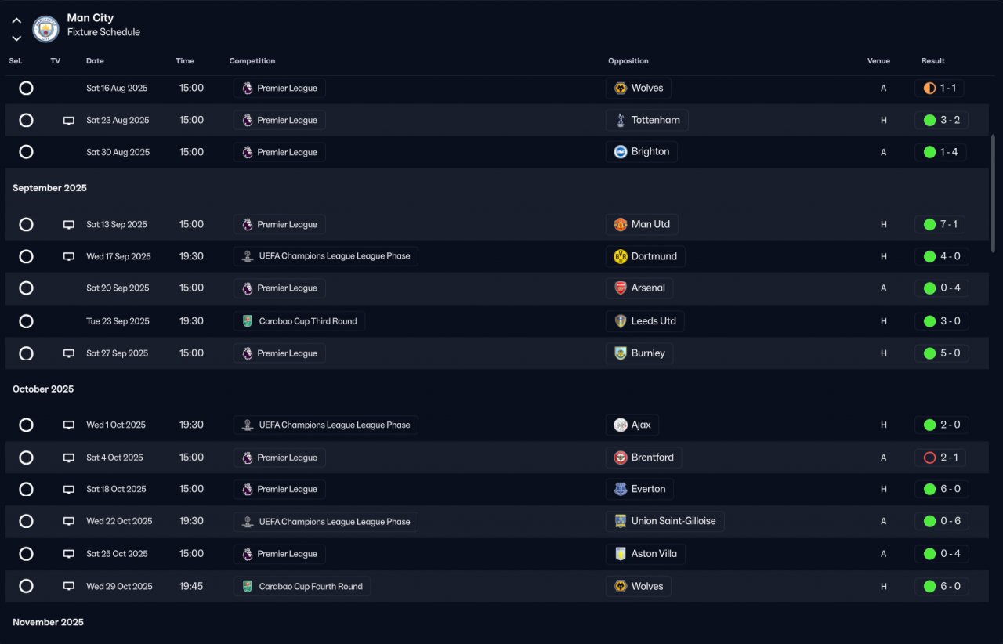The image size is (1003, 644).
Task: Click the TV icon on the Man Utd row
Action: [x=69, y=225]
